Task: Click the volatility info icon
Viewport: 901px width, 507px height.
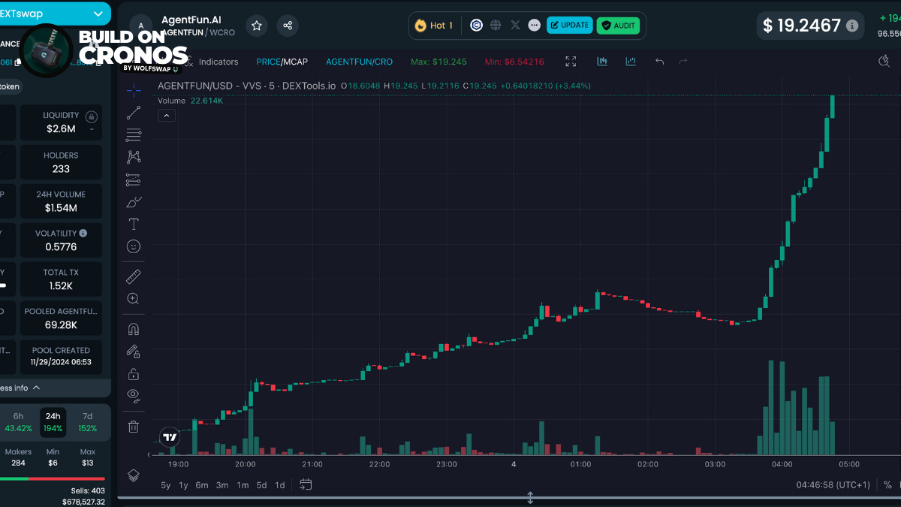Action: pos(83,234)
